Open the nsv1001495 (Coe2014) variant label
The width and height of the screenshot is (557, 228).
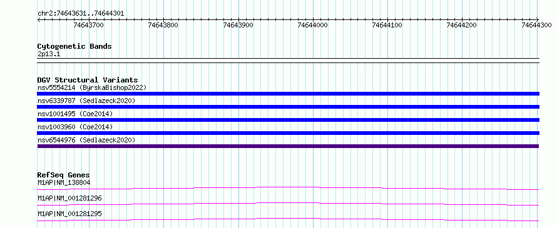75,114
